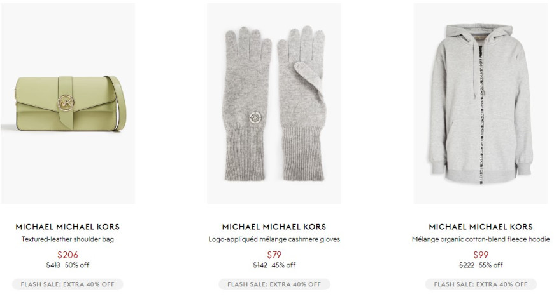Click the $99 sale price

coord(481,255)
